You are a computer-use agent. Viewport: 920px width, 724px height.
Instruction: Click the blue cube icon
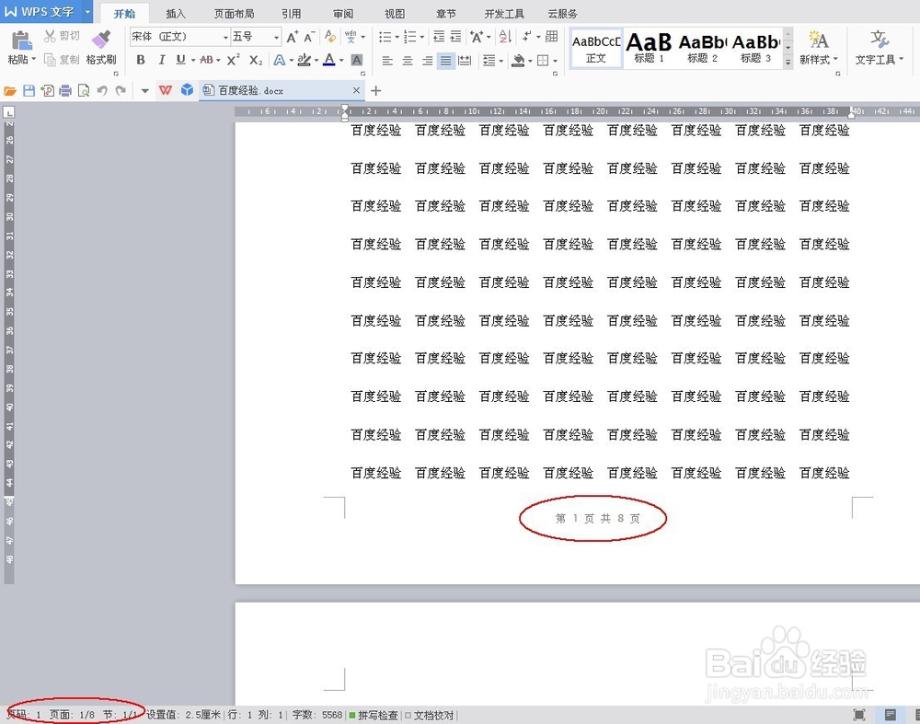click(x=187, y=90)
